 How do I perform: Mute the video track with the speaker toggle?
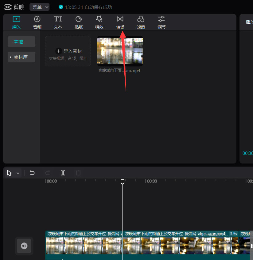click(24, 246)
